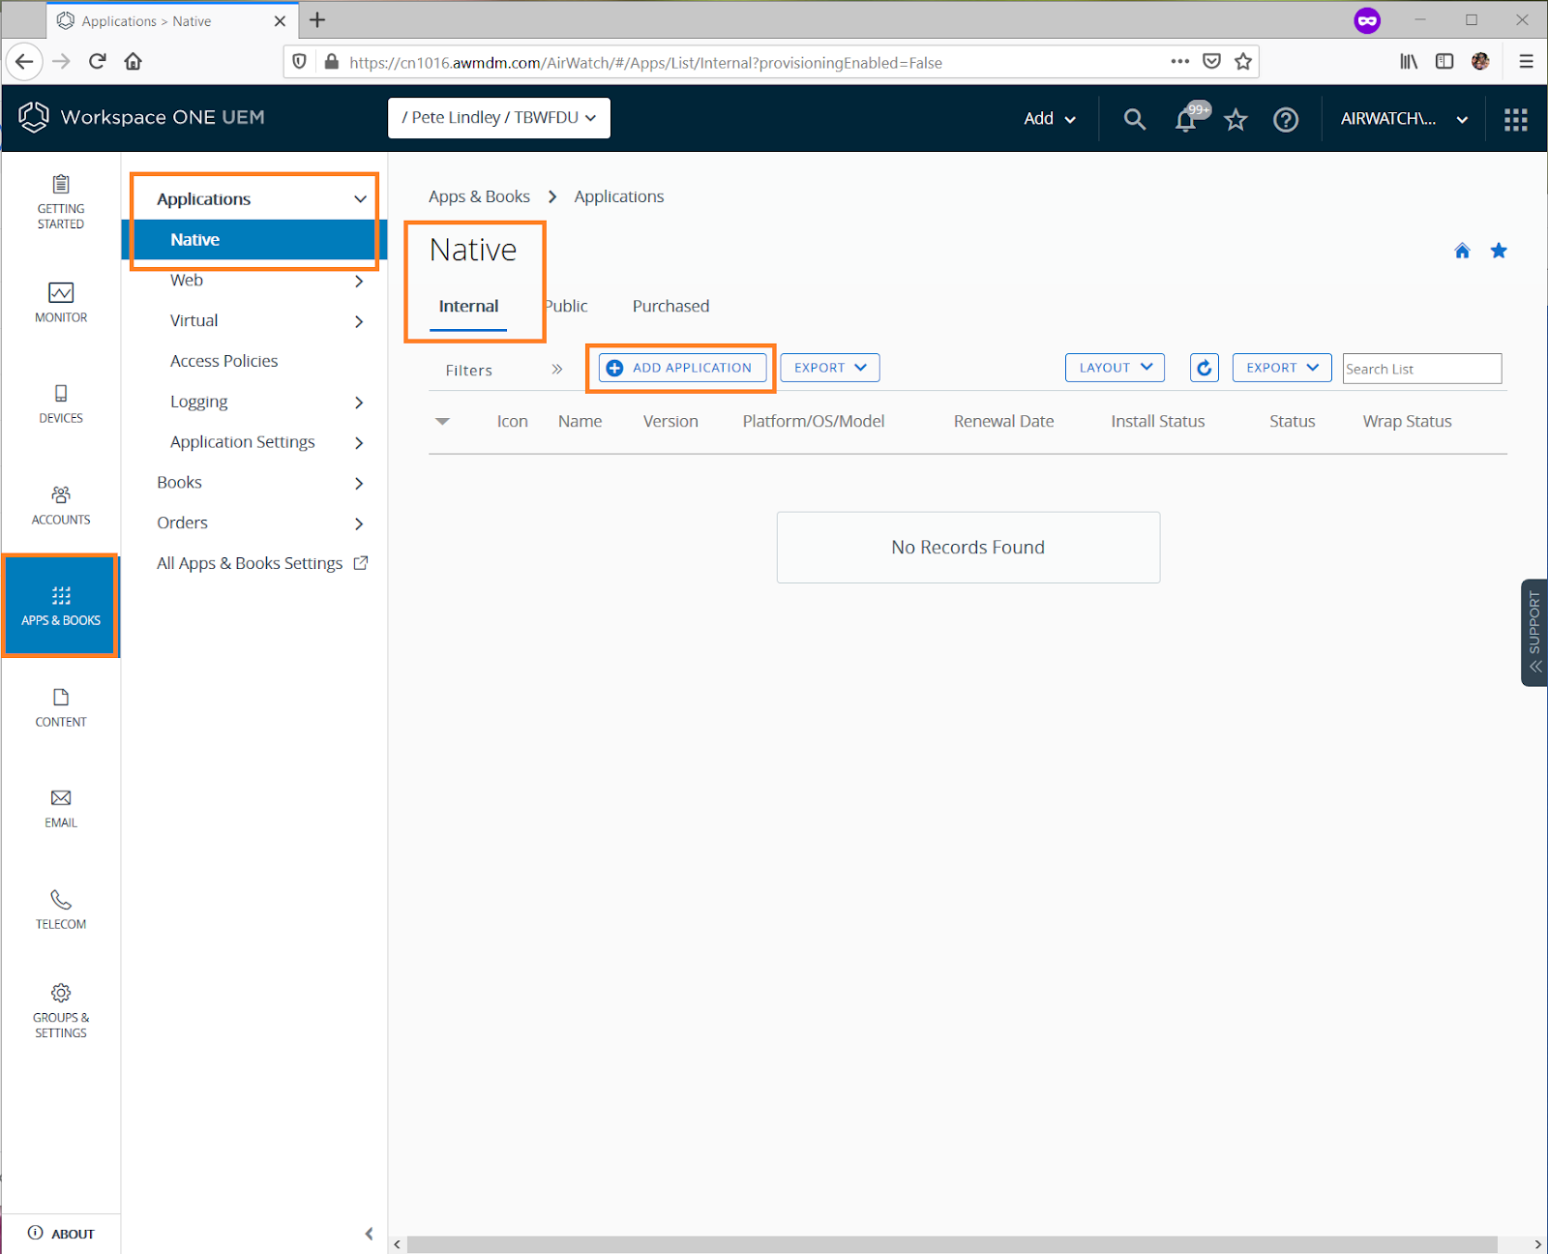Image resolution: width=1548 pixels, height=1254 pixels.
Task: Open the Layout dropdown
Action: coord(1115,368)
